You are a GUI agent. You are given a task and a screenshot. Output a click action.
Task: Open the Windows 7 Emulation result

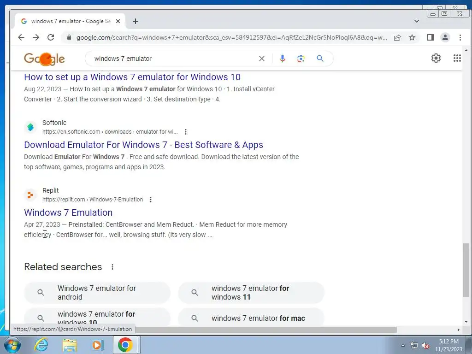pos(68,212)
